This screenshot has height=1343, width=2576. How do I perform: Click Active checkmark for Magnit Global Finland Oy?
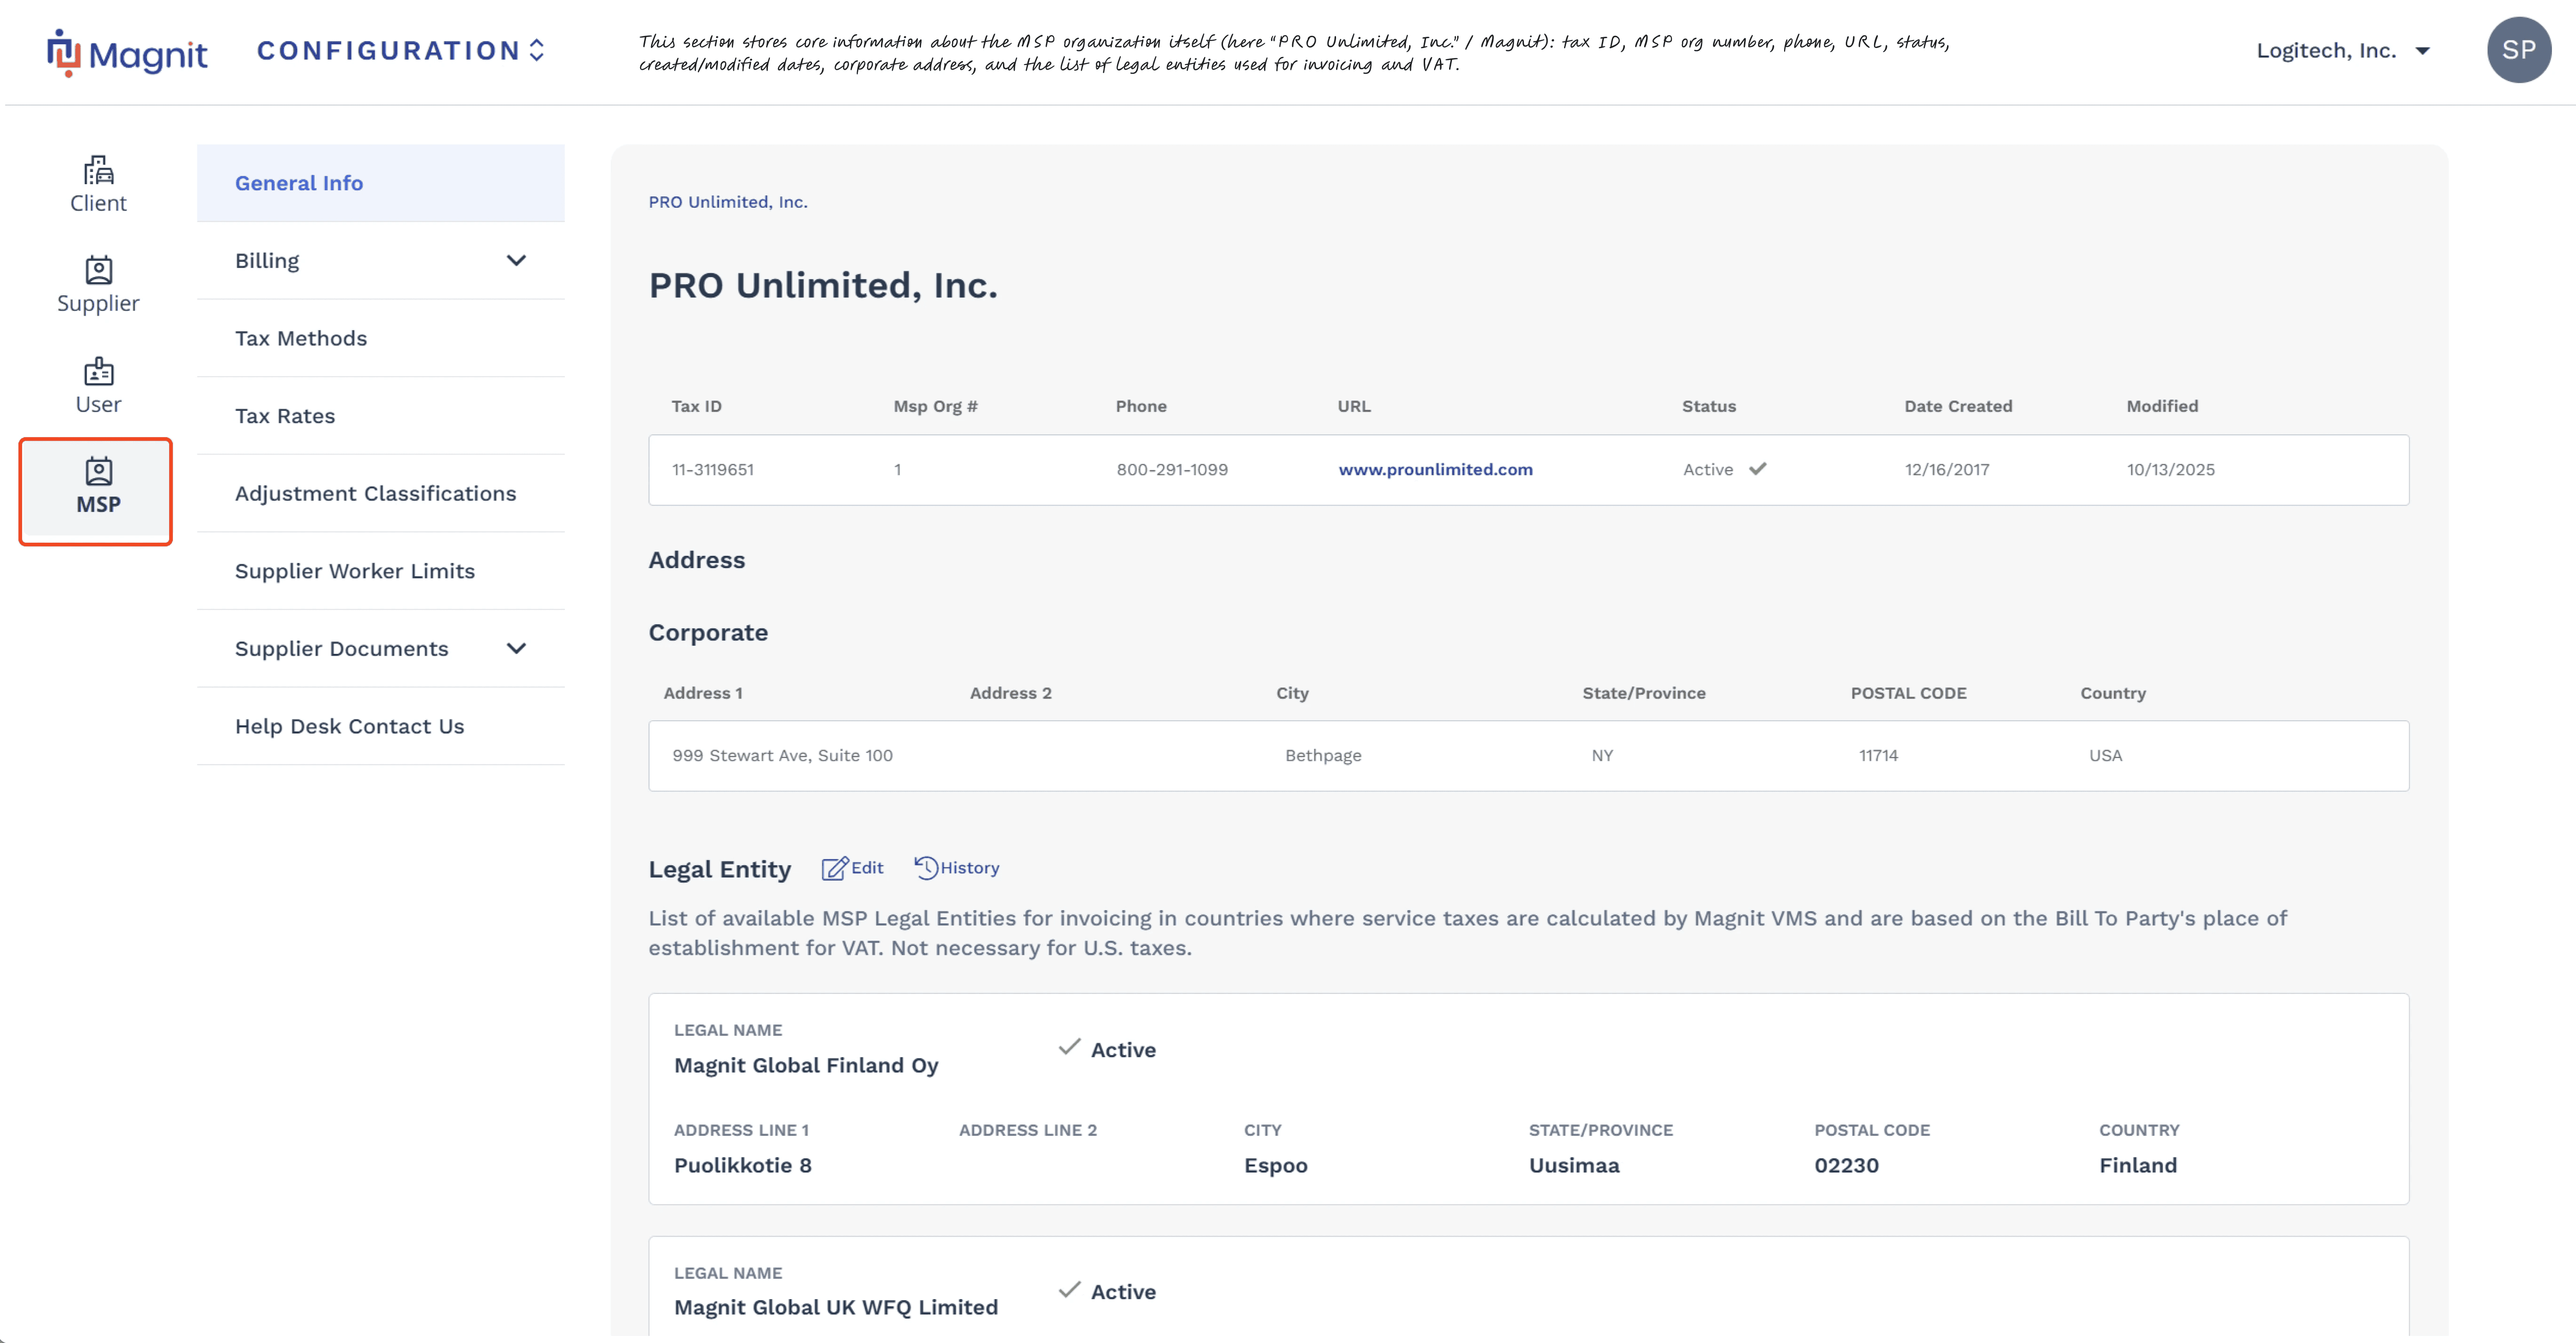pos(1069,1047)
